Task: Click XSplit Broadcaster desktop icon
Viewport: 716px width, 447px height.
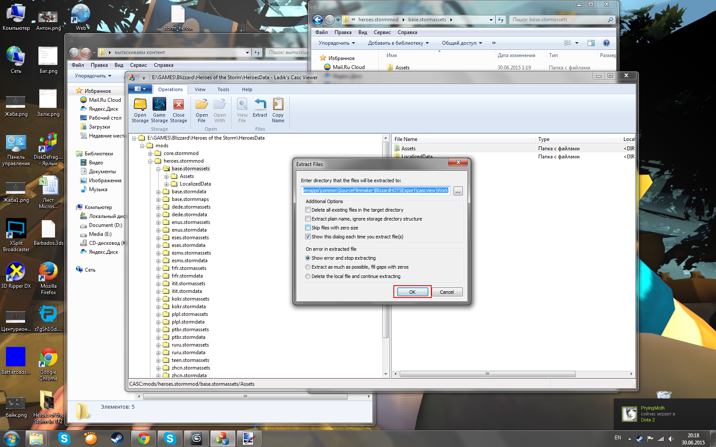Action: click(16, 235)
